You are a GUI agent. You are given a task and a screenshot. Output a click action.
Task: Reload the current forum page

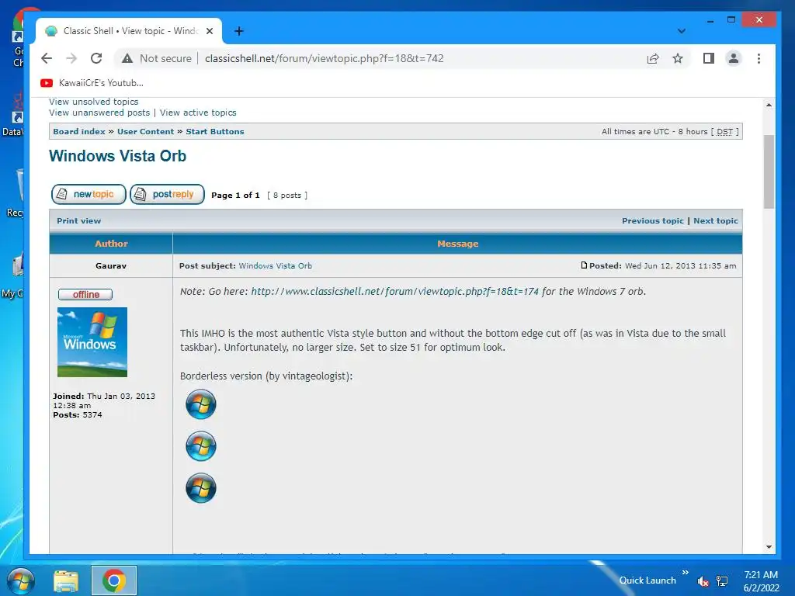pyautogui.click(x=96, y=58)
